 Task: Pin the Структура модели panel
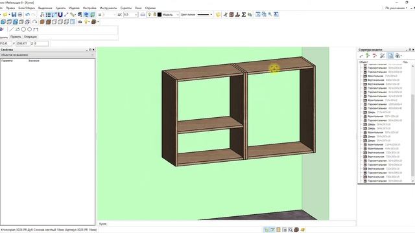[410, 50]
